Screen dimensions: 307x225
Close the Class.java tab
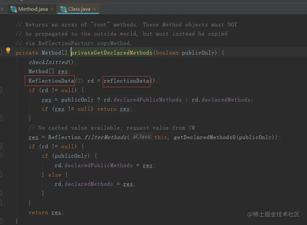pos(95,9)
